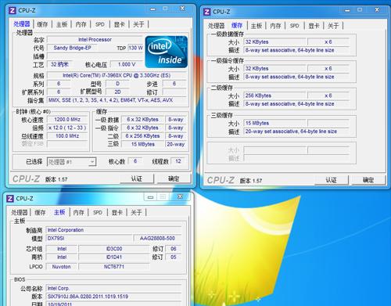The width and height of the screenshot is (391, 306).
Task: Switch to 内存 tab in the processor window
Action: [x=81, y=24]
